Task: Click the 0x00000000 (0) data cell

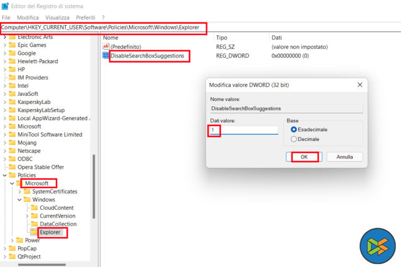Action: (x=290, y=56)
